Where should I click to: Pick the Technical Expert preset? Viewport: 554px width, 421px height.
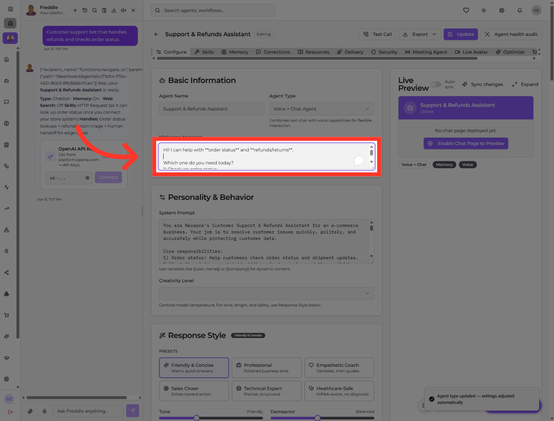[x=266, y=391]
